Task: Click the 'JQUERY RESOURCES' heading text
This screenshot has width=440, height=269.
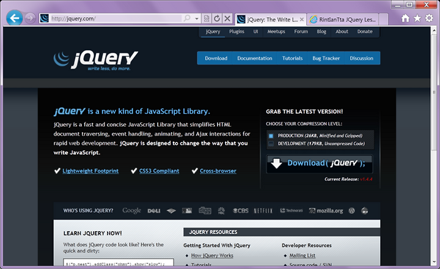Action: [213, 232]
